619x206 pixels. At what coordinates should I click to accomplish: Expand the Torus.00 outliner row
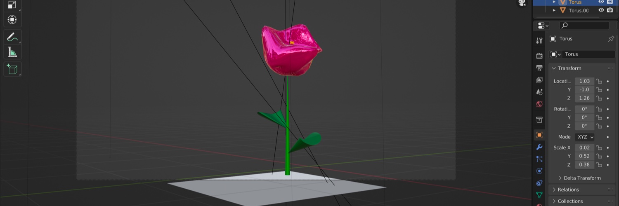click(x=554, y=10)
